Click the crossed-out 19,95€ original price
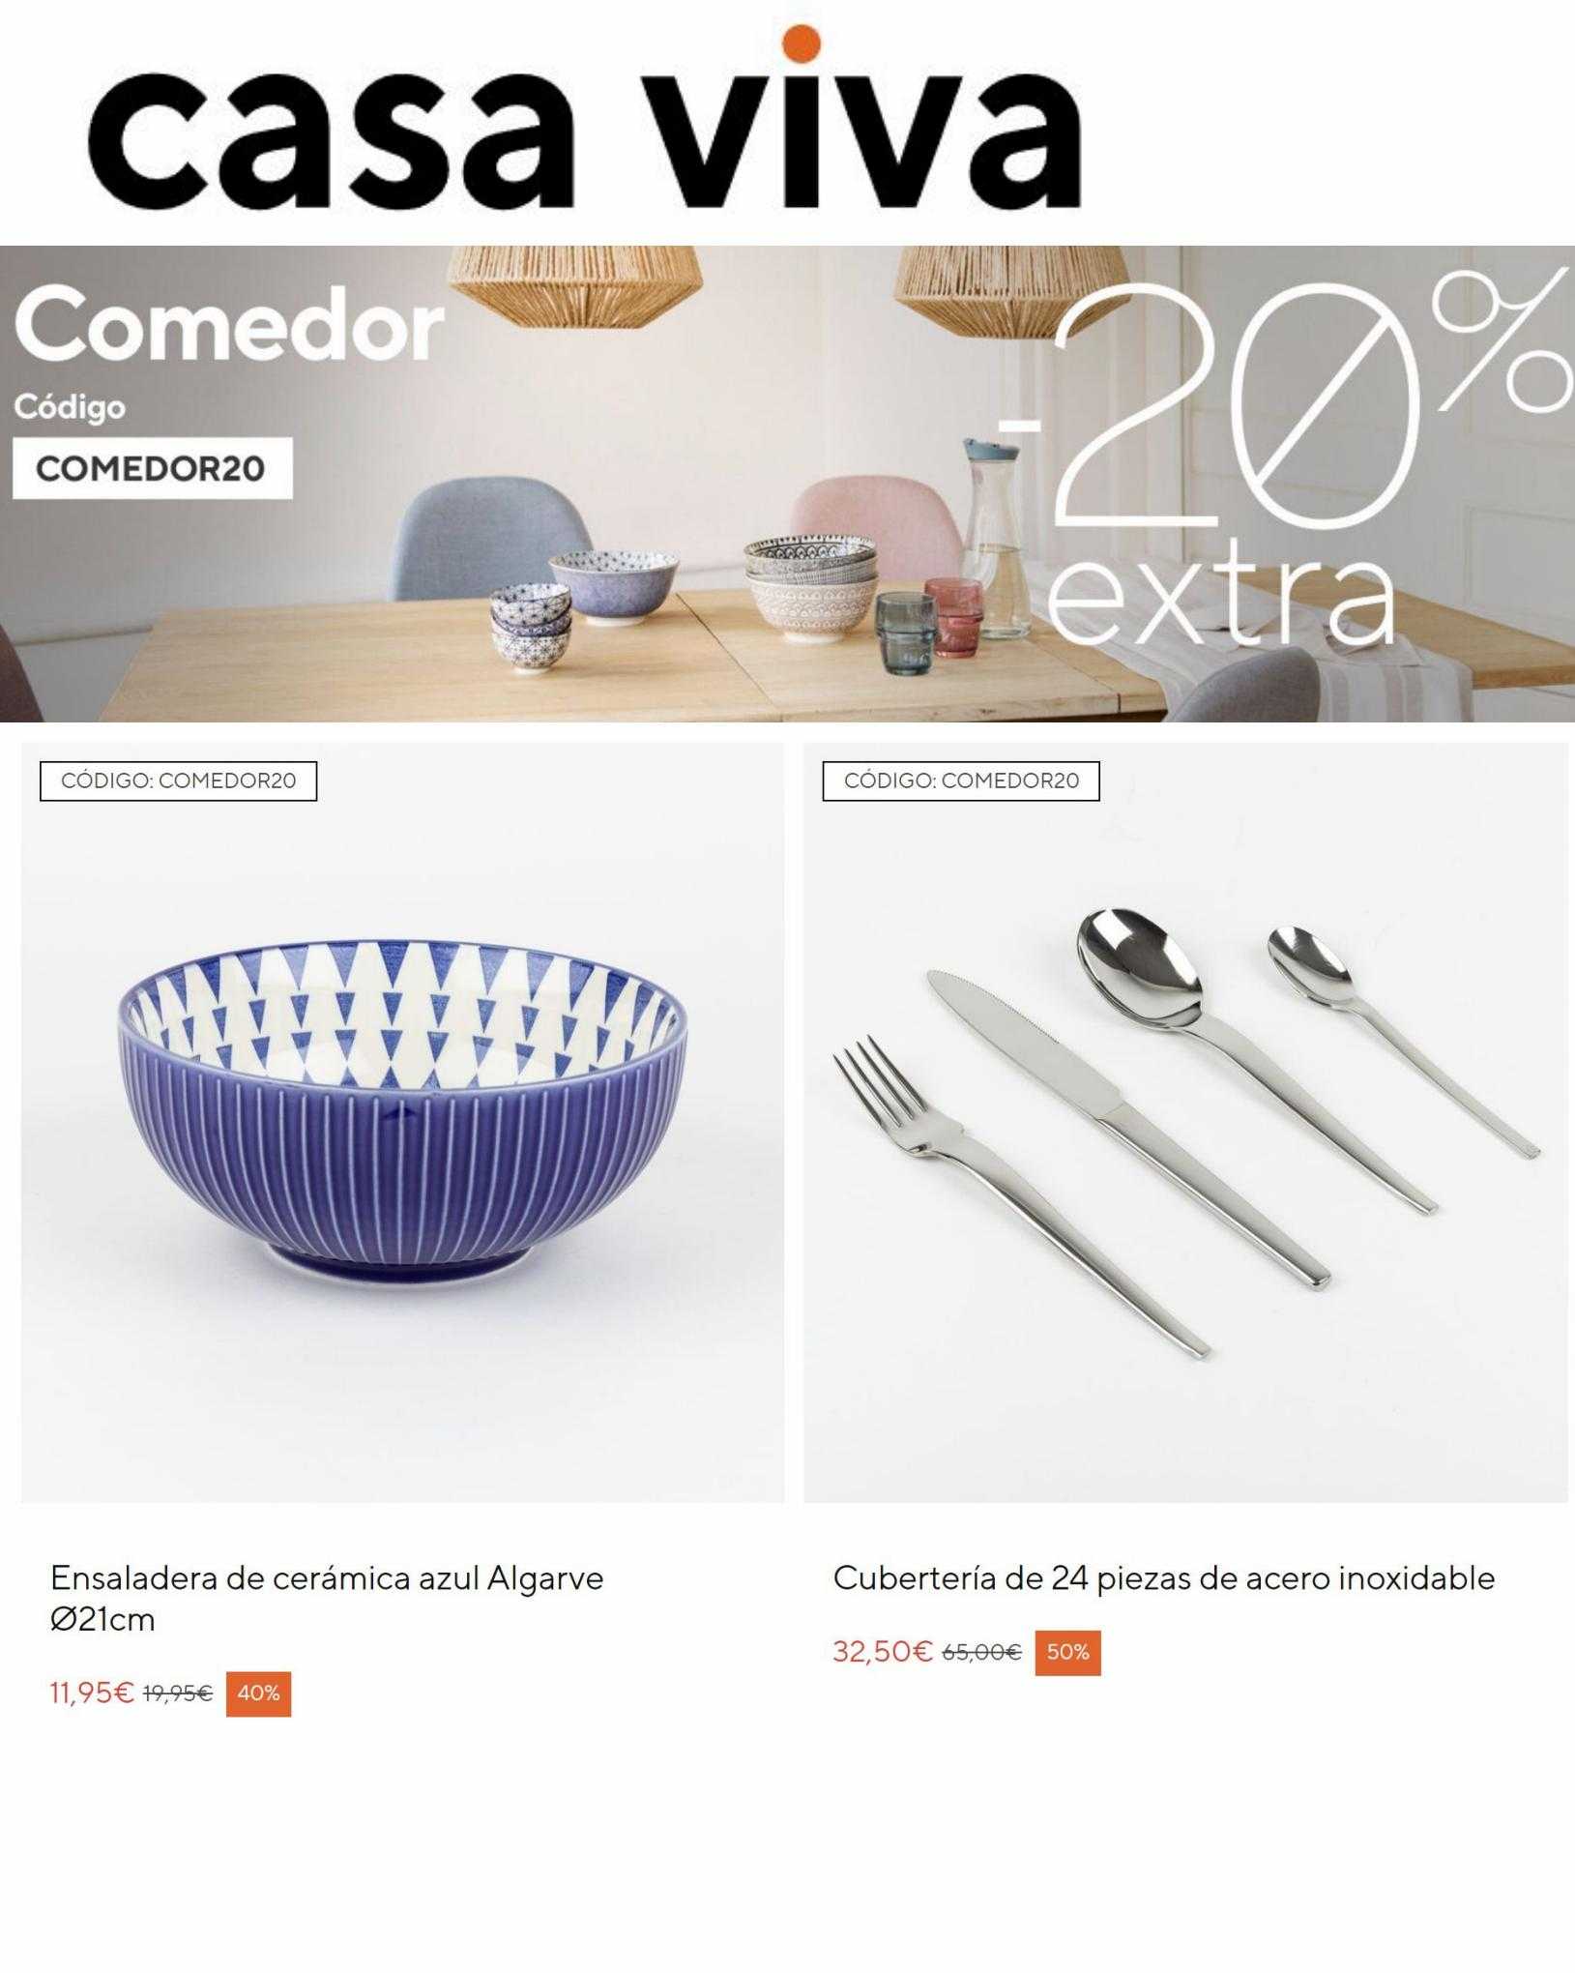The image size is (1575, 1973). (x=178, y=1694)
